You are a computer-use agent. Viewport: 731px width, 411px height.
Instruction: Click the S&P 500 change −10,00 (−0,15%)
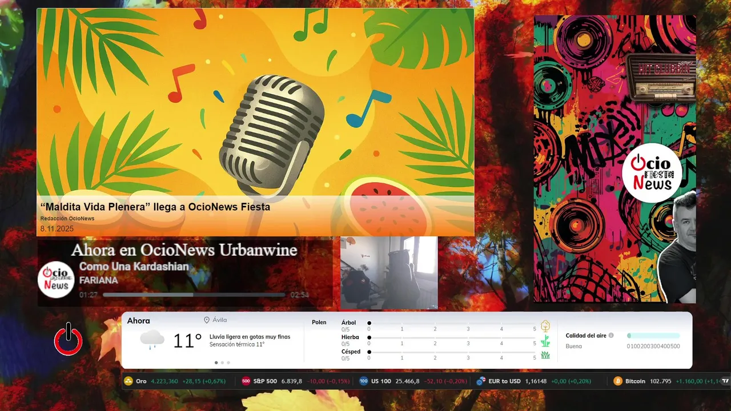(x=328, y=381)
